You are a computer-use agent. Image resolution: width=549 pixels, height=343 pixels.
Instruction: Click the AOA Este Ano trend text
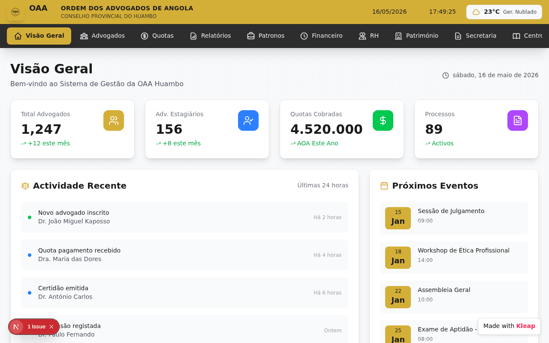click(x=318, y=143)
